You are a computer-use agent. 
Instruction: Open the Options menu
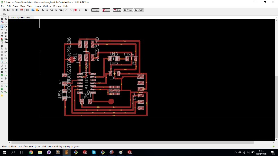click(47, 6)
